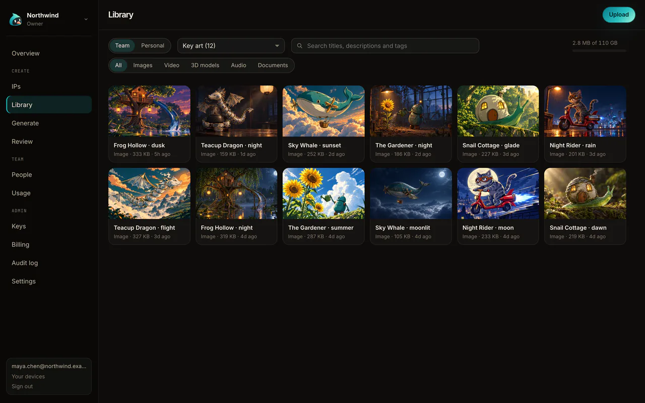Open The Gardener · night thumbnail
Image resolution: width=645 pixels, height=403 pixels.
411,111
